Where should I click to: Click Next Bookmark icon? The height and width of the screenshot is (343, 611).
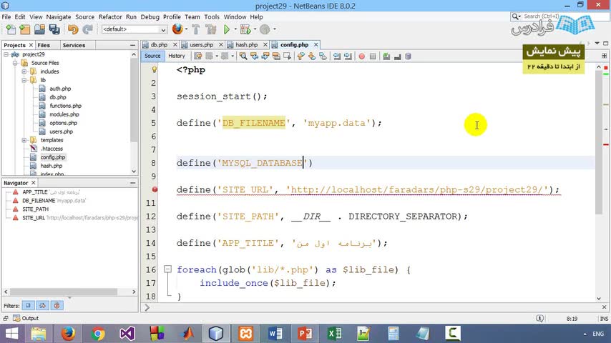click(x=312, y=56)
